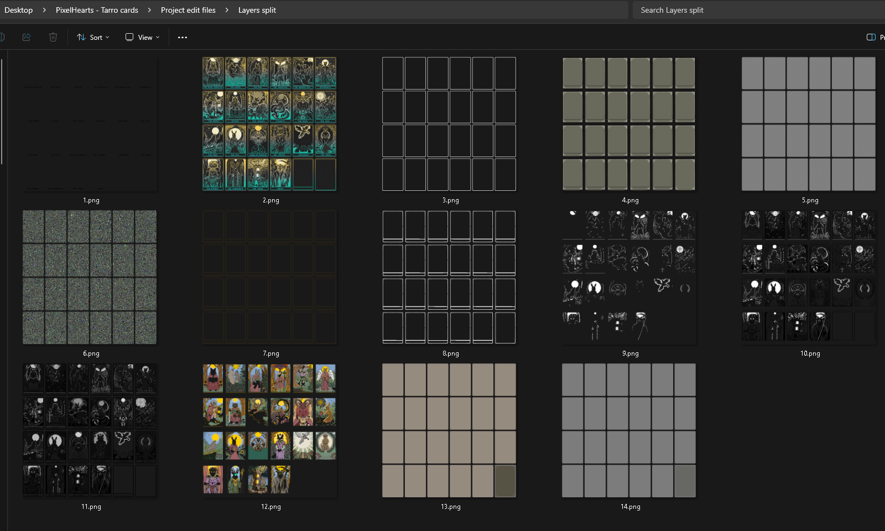Click the PixelHearts - Tarro cards breadcrumb
Viewport: 885px width, 531px height.
97,10
